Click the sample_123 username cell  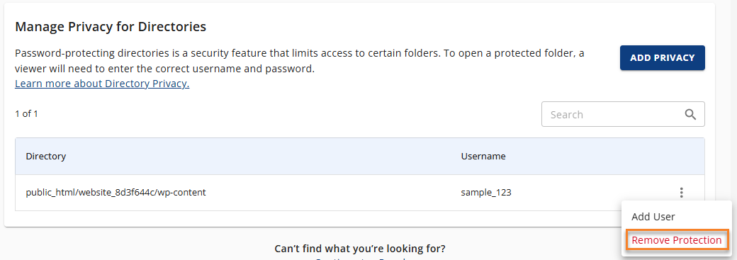486,192
